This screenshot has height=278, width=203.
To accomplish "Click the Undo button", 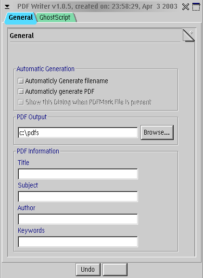I will coord(88,269).
